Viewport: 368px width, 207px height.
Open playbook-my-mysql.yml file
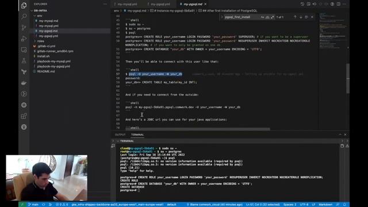(53, 62)
